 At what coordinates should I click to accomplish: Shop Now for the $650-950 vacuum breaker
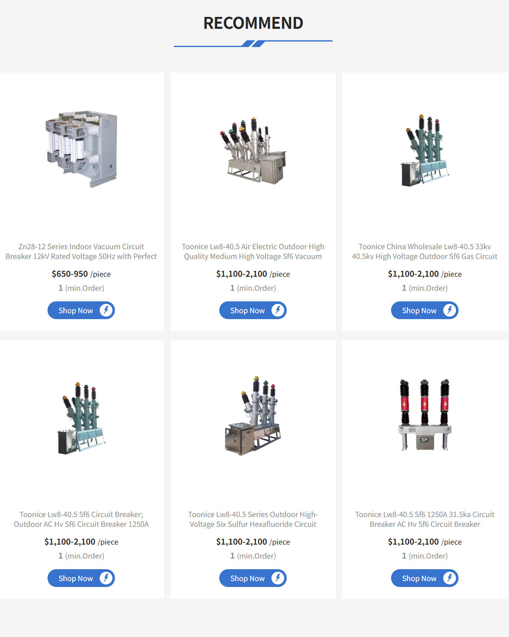(x=81, y=310)
